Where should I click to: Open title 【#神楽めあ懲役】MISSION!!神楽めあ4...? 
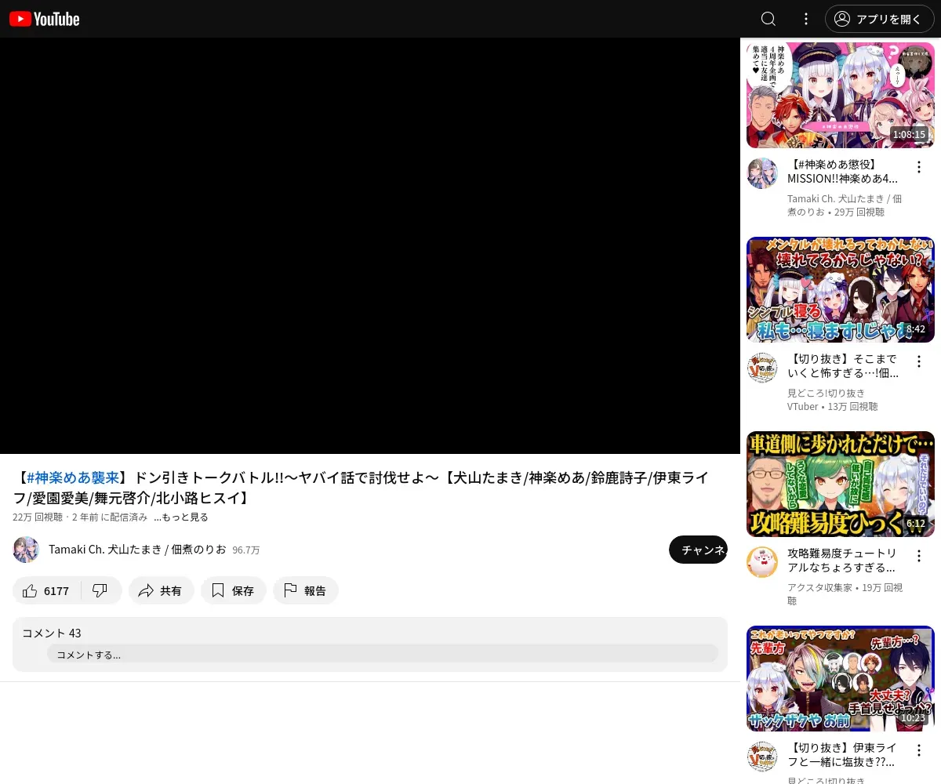844,172
